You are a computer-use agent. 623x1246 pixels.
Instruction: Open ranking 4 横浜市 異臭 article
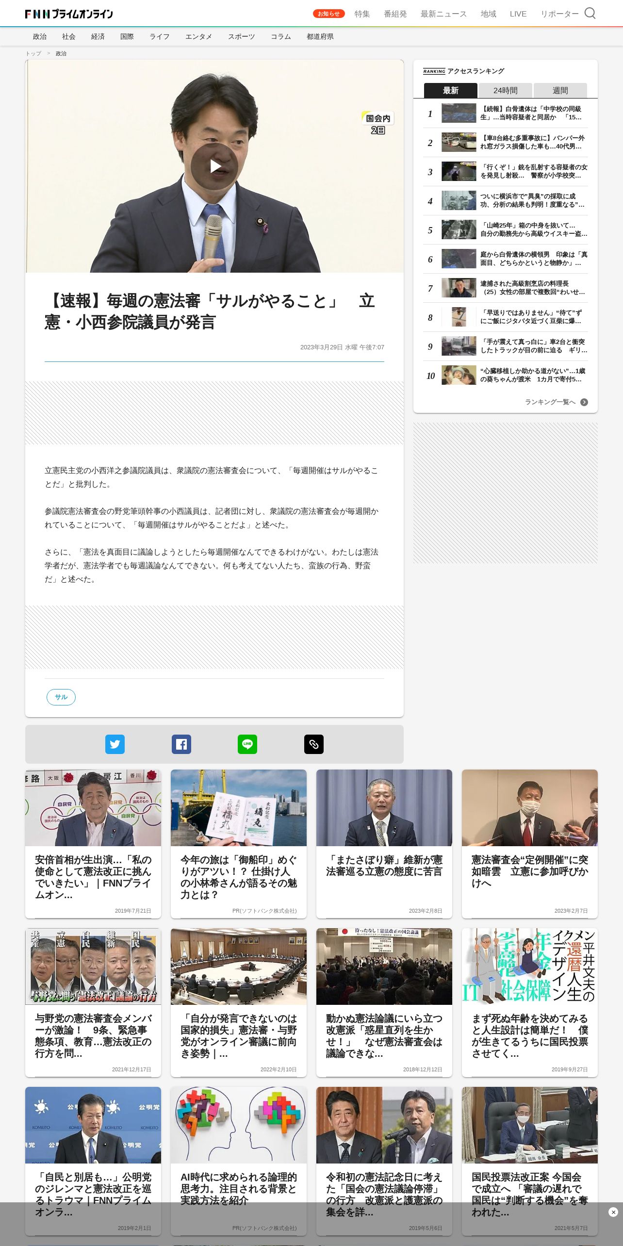coord(506,200)
